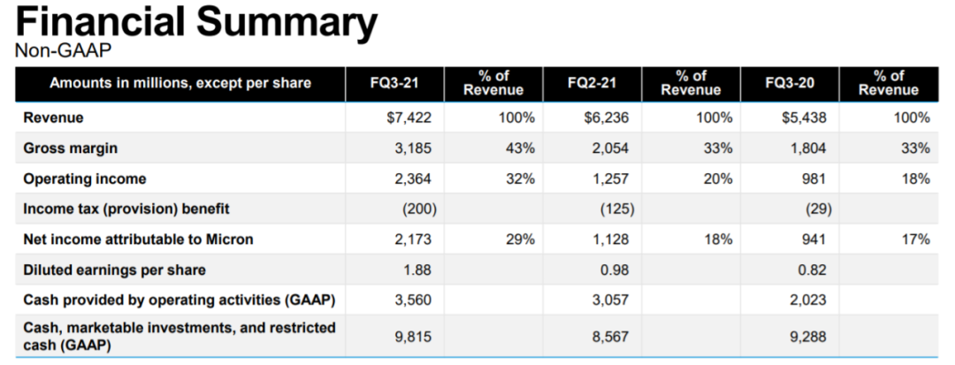Click Net income attributable to Micron label

139,240
